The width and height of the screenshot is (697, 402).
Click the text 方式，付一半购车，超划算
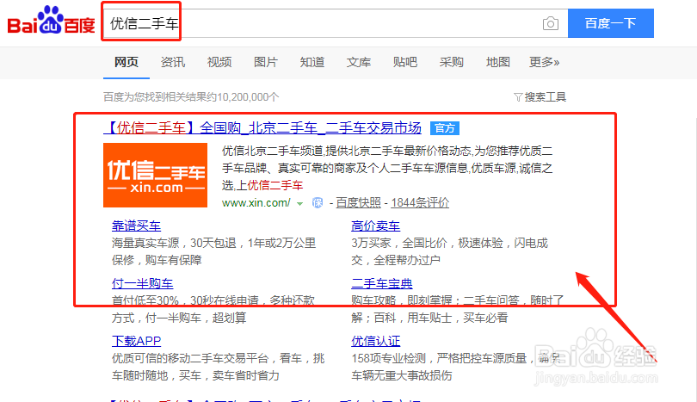[179, 318]
